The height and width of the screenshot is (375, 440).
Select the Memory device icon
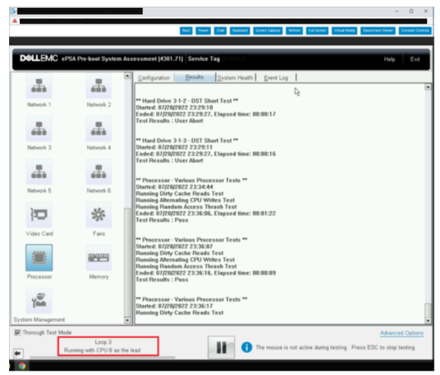coord(99,257)
